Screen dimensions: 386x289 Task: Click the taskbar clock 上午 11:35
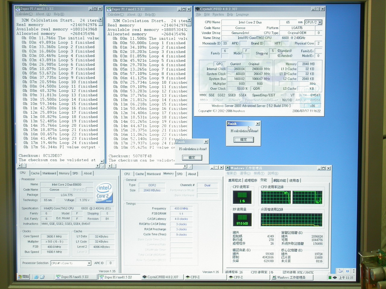(x=346, y=278)
